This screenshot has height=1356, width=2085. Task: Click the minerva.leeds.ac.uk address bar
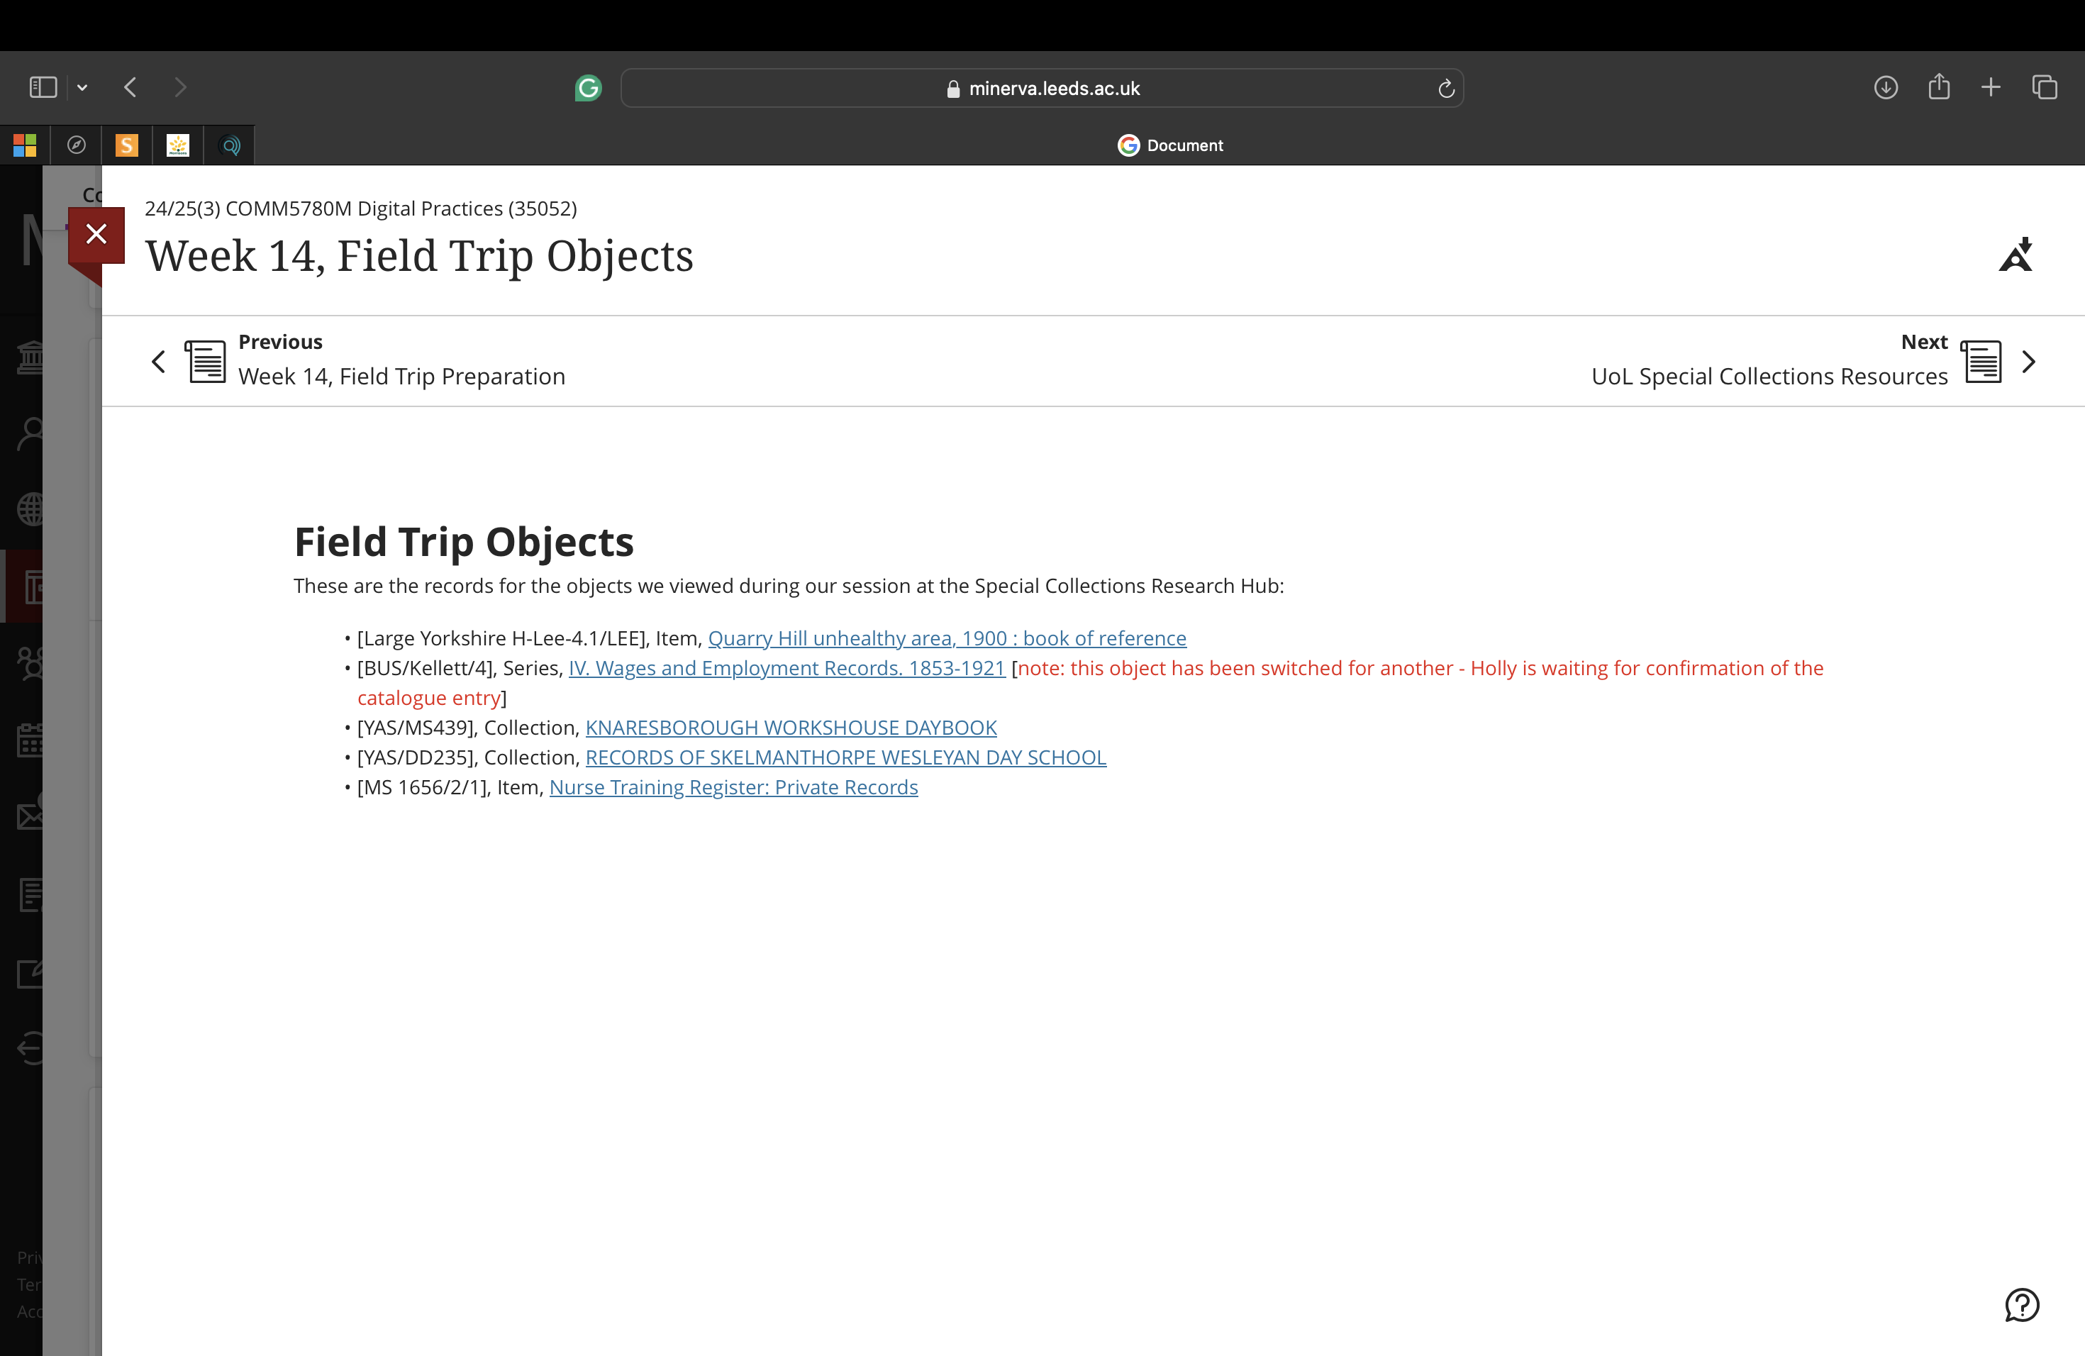click(1042, 89)
